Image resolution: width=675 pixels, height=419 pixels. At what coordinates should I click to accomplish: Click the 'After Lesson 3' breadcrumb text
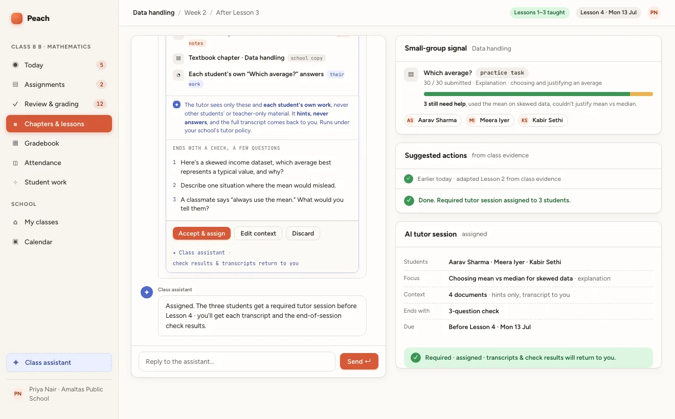[237, 13]
